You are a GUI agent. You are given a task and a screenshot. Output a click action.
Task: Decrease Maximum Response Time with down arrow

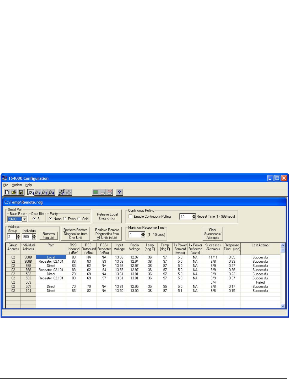click(x=143, y=236)
